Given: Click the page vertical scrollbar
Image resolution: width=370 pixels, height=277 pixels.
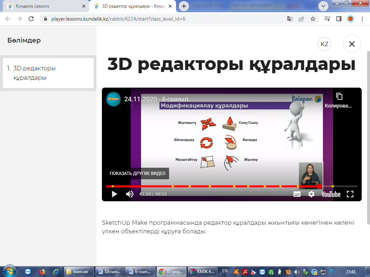Looking at the screenshot, I should 368,138.
